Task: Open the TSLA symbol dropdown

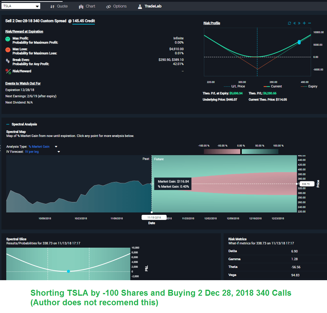Action: click(21, 6)
